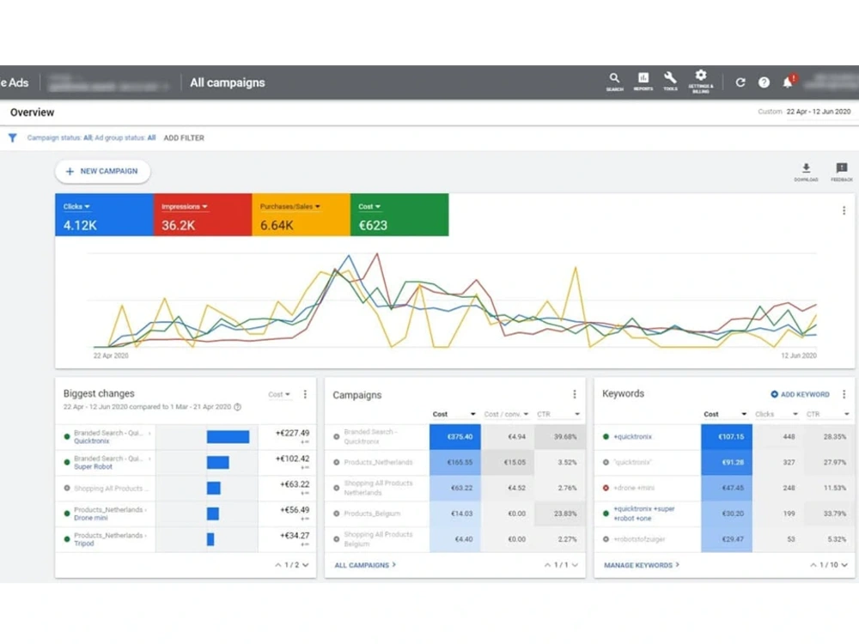Open MANAGE KEYWORDS link

(642, 565)
